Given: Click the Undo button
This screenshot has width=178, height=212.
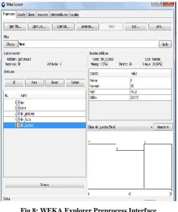Looking at the screenshot, I should 111,26.
